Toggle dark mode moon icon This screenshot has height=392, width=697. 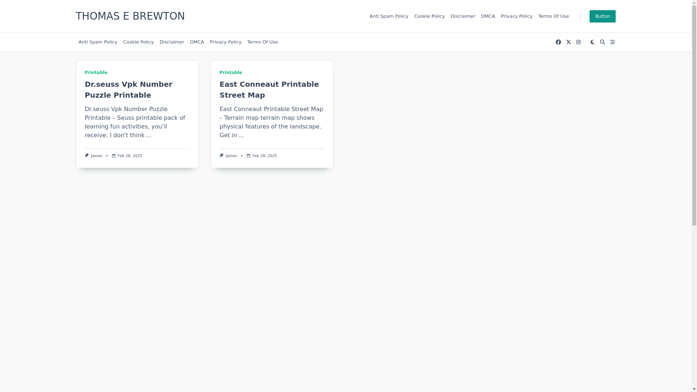(592, 42)
